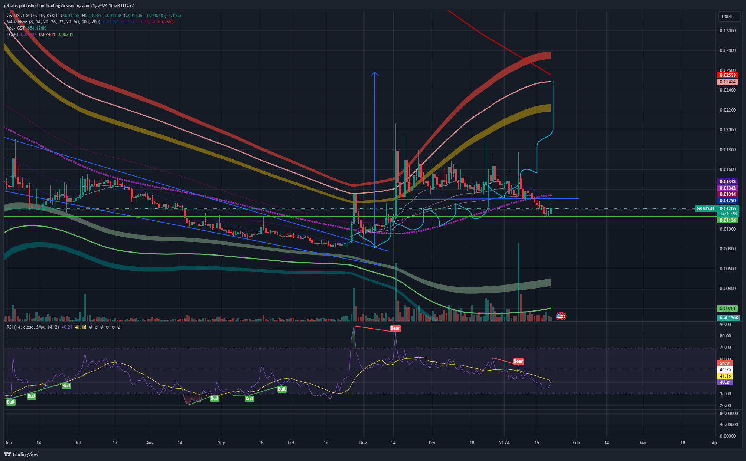Click the TradingView logo at bottom left
Viewport: 746px width, 461px height.
[21, 454]
